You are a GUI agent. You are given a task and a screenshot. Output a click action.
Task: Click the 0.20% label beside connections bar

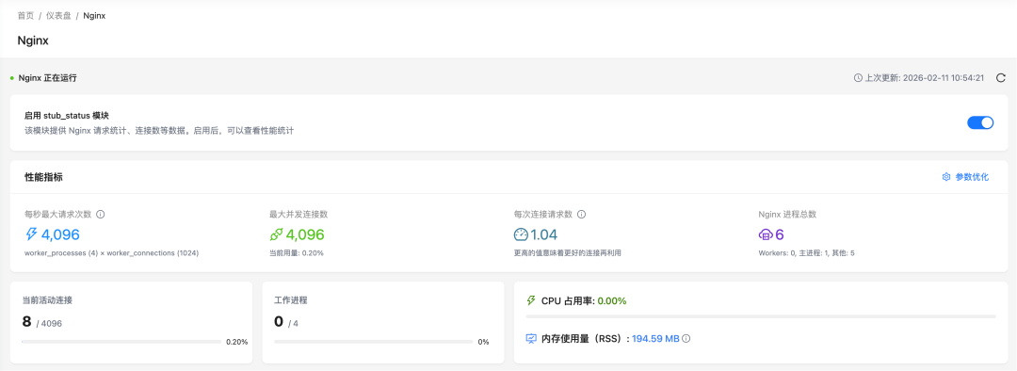tap(236, 342)
